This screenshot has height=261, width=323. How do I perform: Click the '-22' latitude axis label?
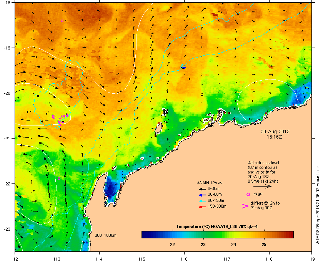click(x=7, y=184)
